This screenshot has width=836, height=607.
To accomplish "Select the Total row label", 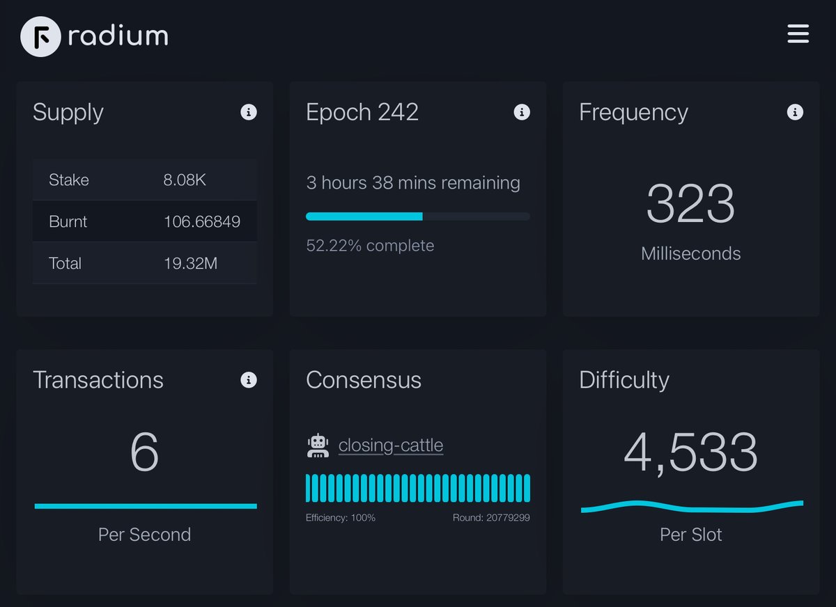I will click(65, 264).
